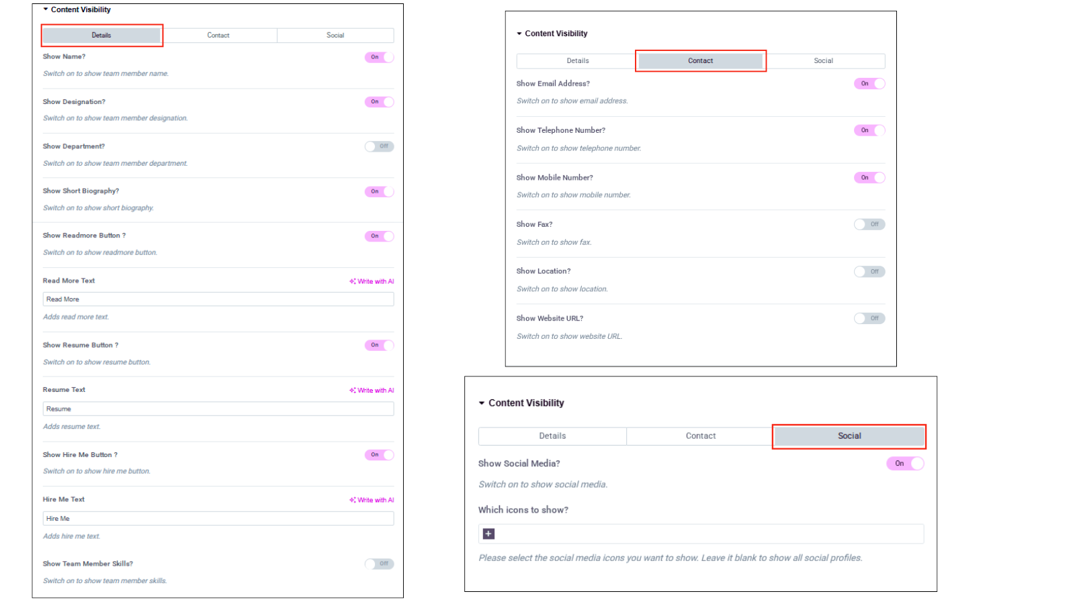Toggle the Show Mobile Number switch

[x=869, y=178]
